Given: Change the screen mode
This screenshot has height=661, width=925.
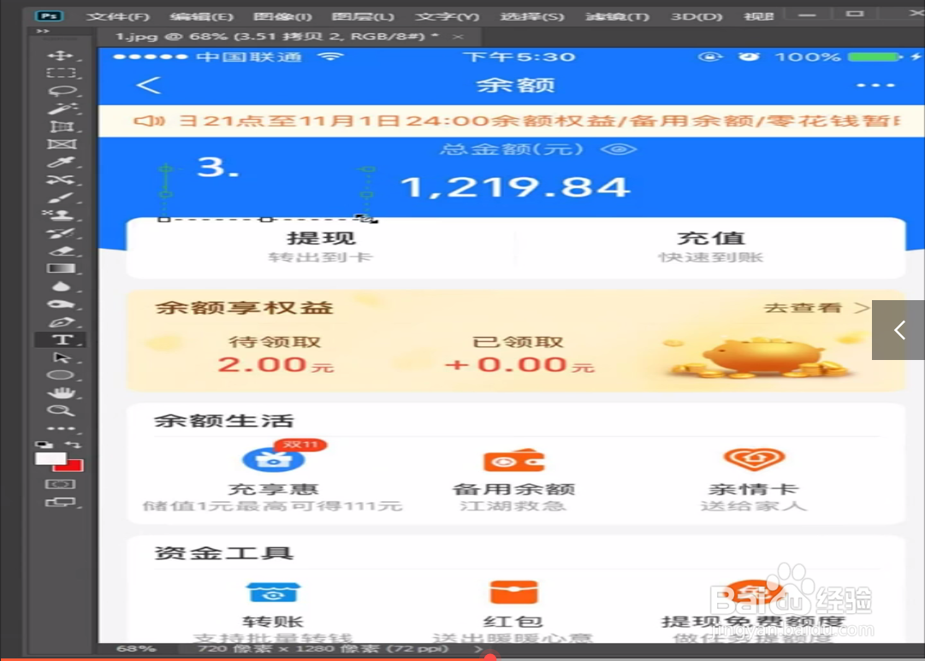Looking at the screenshot, I should [61, 503].
